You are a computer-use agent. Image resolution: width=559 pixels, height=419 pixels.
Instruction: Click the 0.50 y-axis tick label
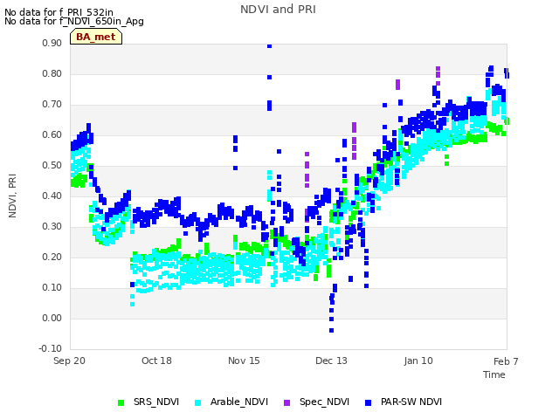(x=52, y=166)
